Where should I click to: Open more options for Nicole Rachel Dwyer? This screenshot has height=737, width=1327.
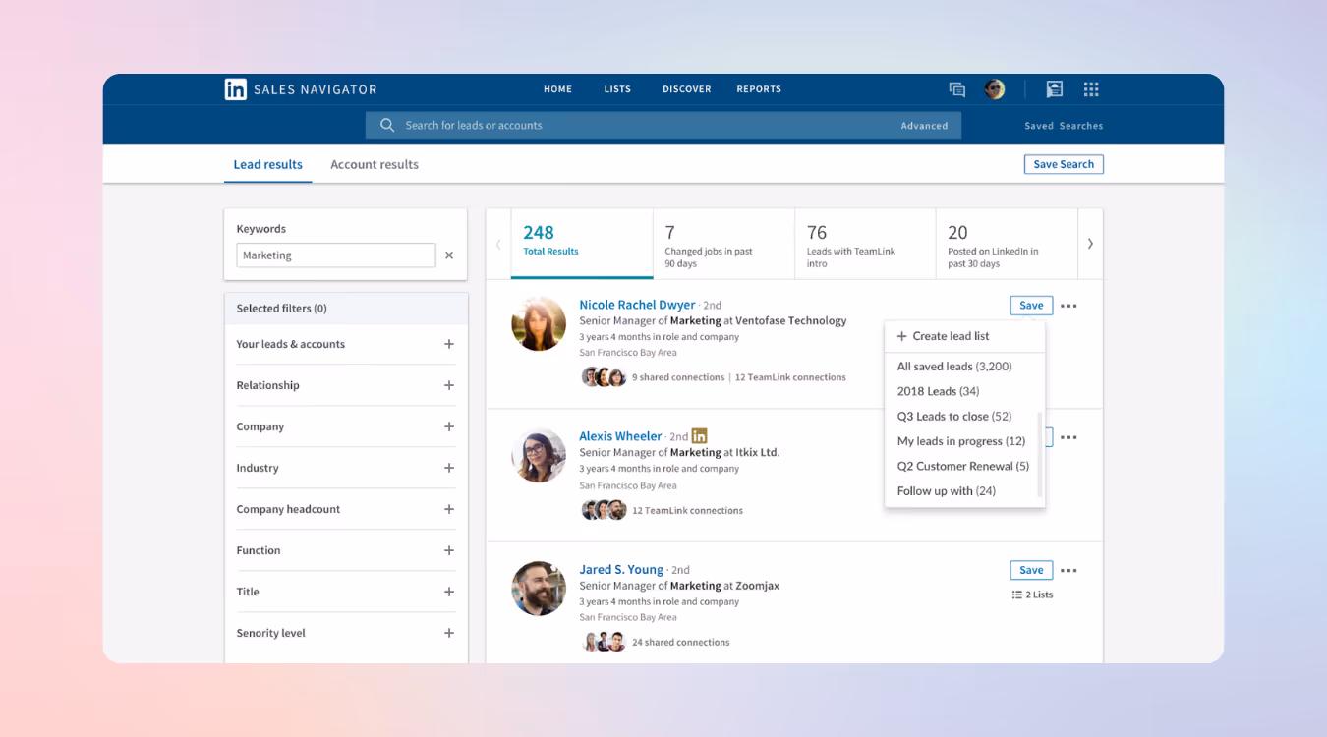1068,306
